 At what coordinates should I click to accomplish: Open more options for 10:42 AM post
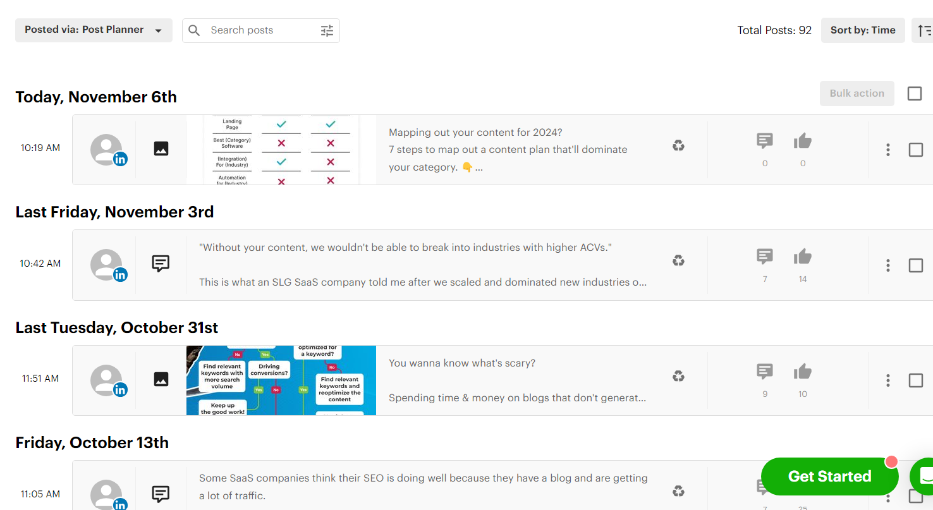coord(888,265)
